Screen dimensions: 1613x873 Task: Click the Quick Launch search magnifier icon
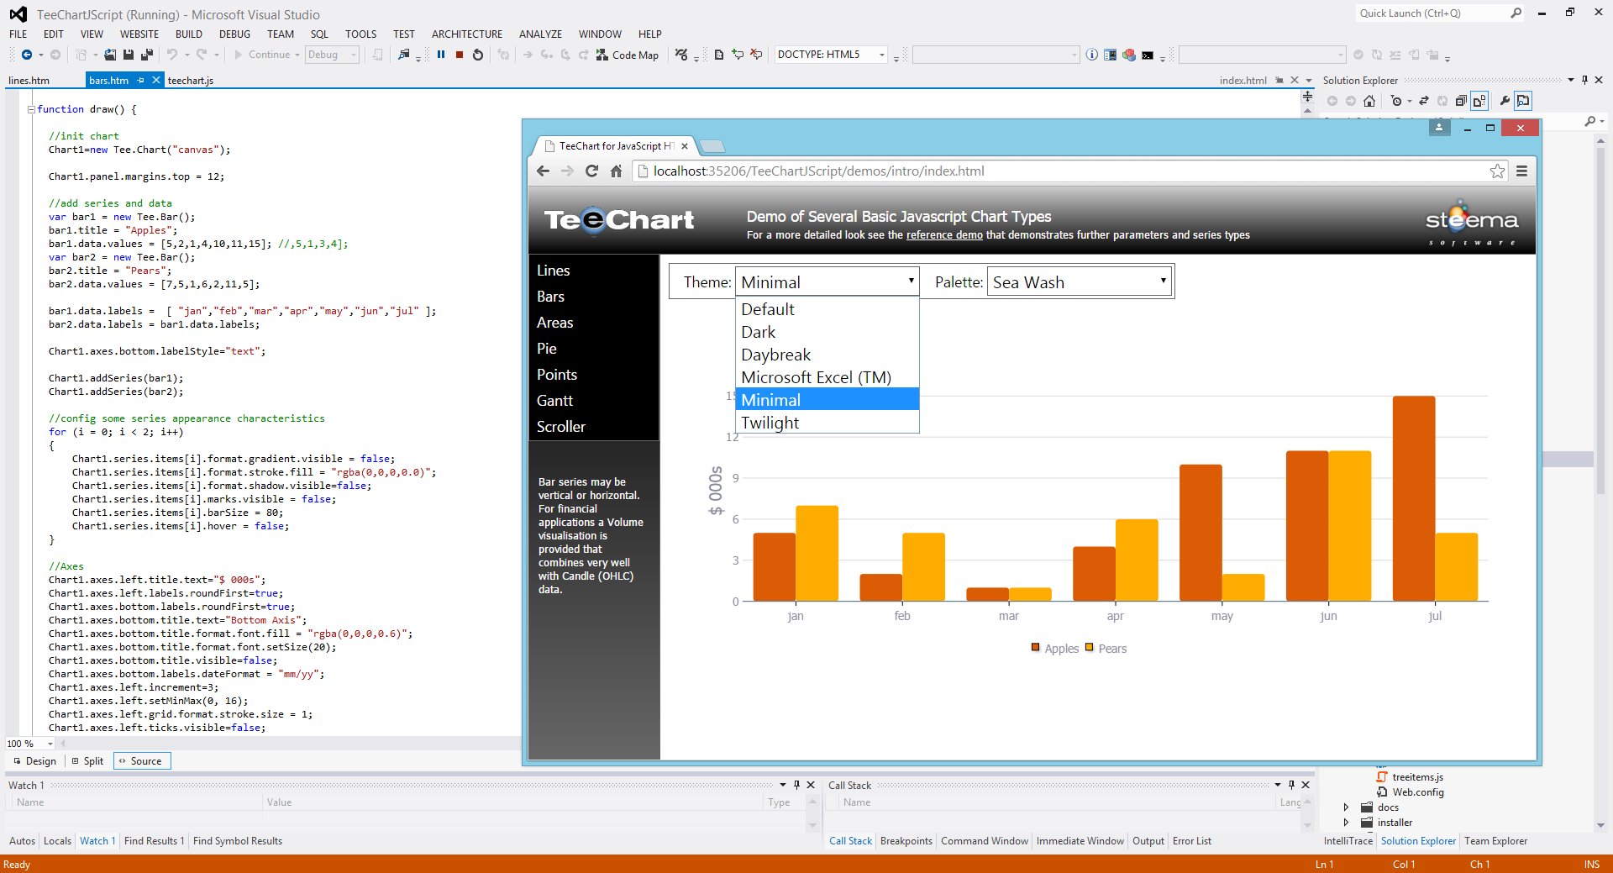1516,13
